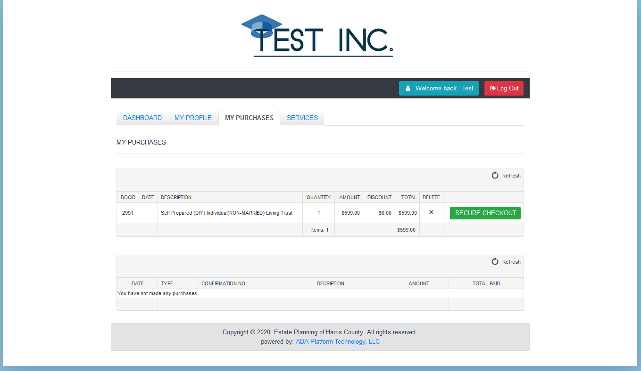Delete the Living Trust item using the X icon
Viewport: 641px width, 371px height.
click(x=431, y=212)
